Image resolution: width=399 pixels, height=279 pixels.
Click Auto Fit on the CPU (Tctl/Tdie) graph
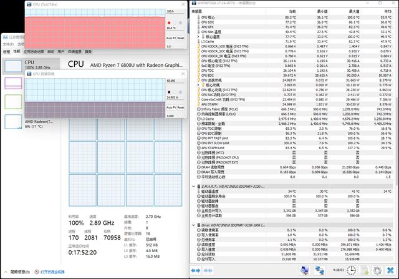[x=171, y=38]
